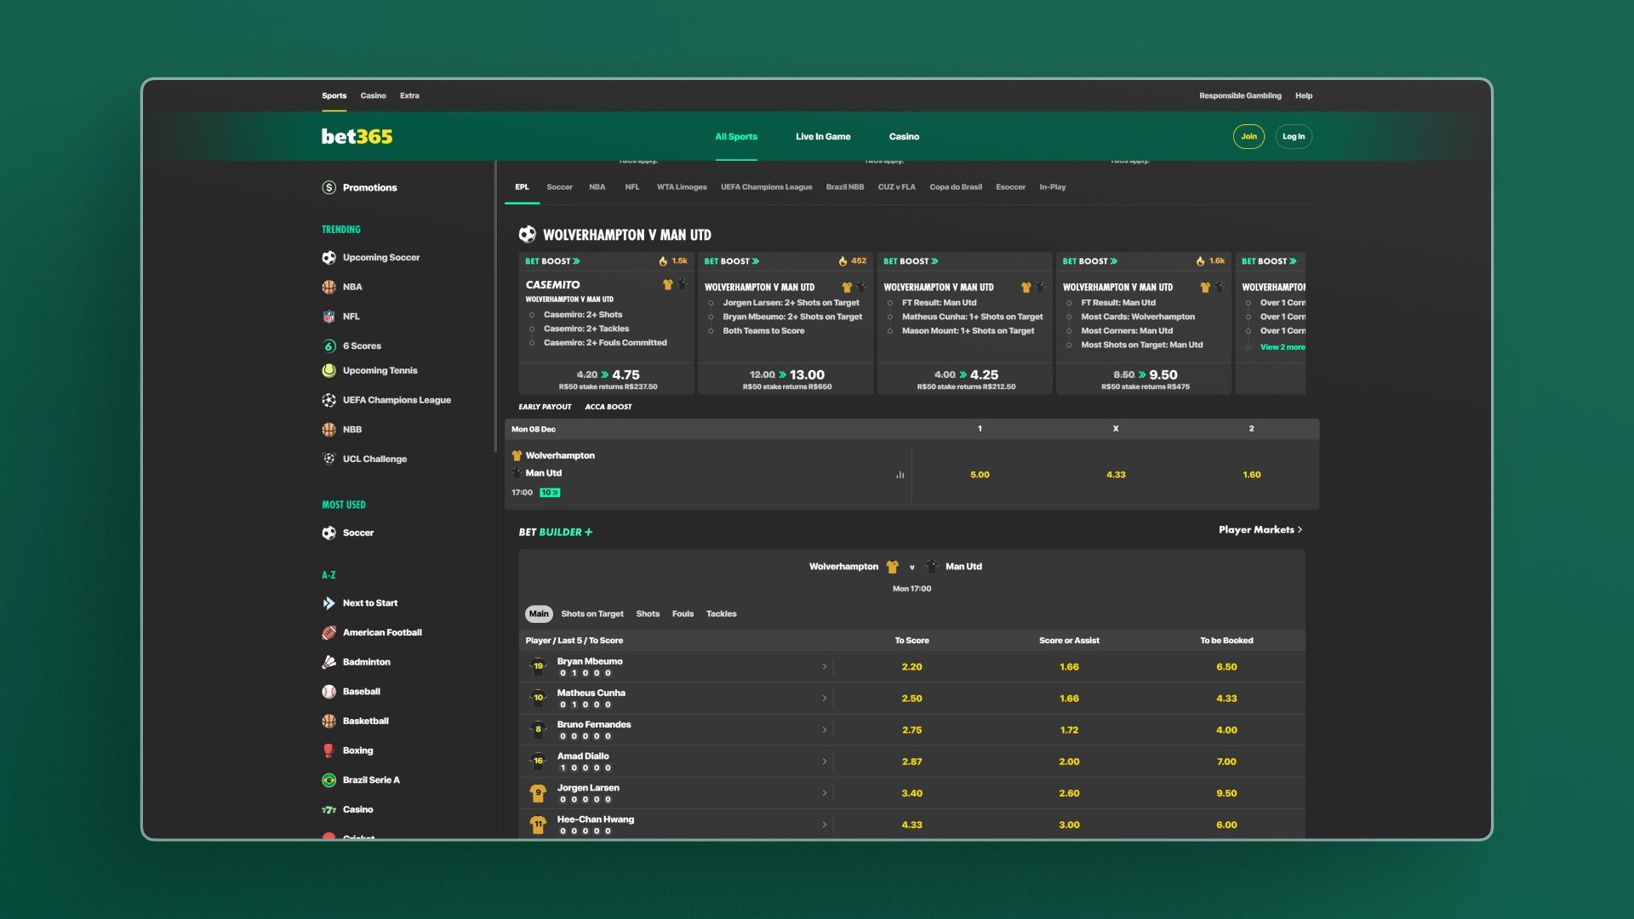Expand Bryan Mbeumo's player markets chevron

823,666
